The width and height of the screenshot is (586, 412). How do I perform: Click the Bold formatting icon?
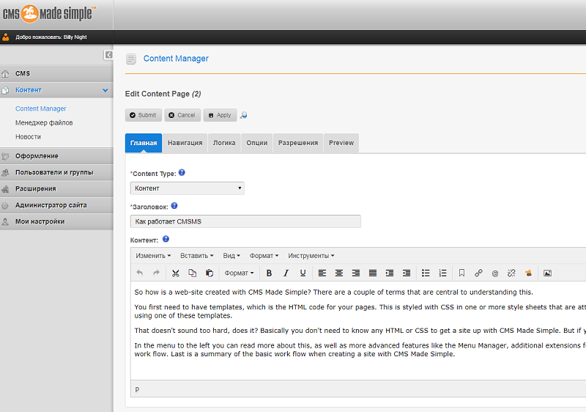tap(269, 273)
